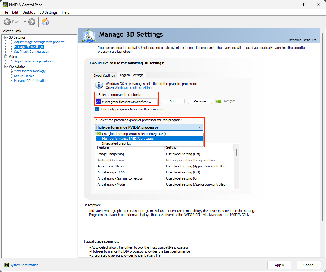Click the Apply button
Image resolution: width=326 pixels, height=272 pixels.
[x=279, y=265]
